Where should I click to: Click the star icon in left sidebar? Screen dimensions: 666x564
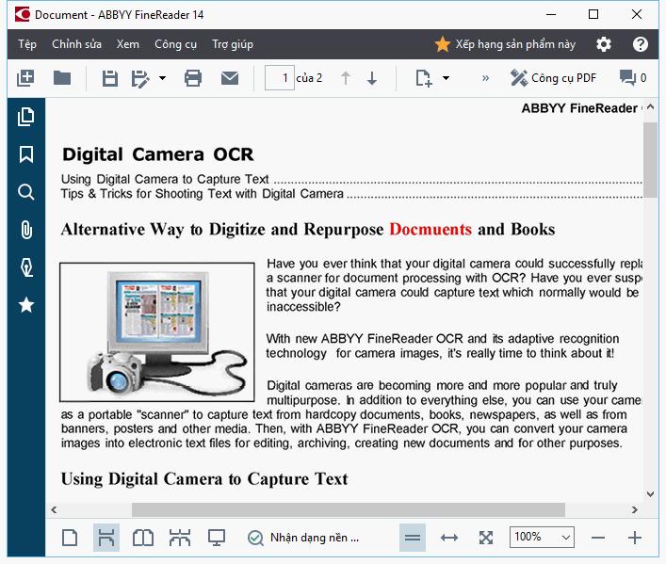coord(26,305)
